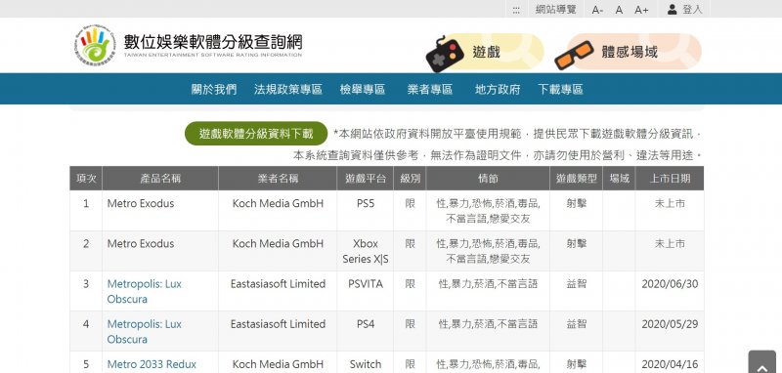Open the 地方政府 menu

(x=498, y=90)
